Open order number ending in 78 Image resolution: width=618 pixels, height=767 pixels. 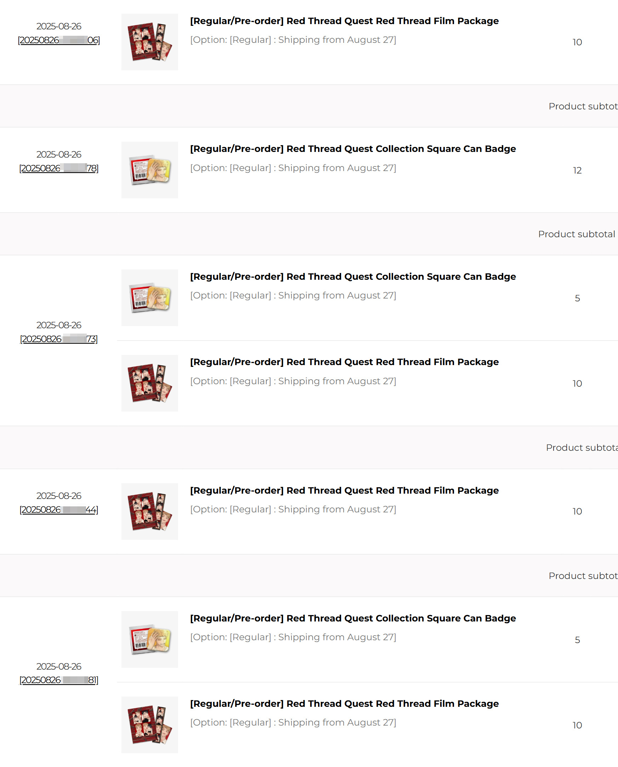59,168
